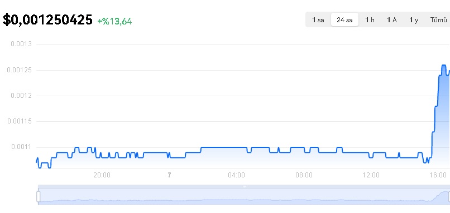Show Tümü (all-time) price range
This screenshot has height=213, width=450.
438,19
